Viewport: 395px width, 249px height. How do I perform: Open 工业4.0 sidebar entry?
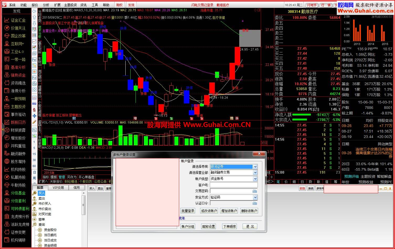pos(17,52)
